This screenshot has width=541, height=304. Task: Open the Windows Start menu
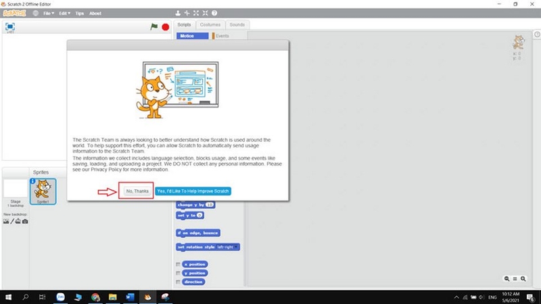8,297
